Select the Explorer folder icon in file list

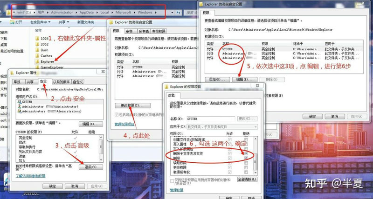pyautogui.click(x=37, y=61)
